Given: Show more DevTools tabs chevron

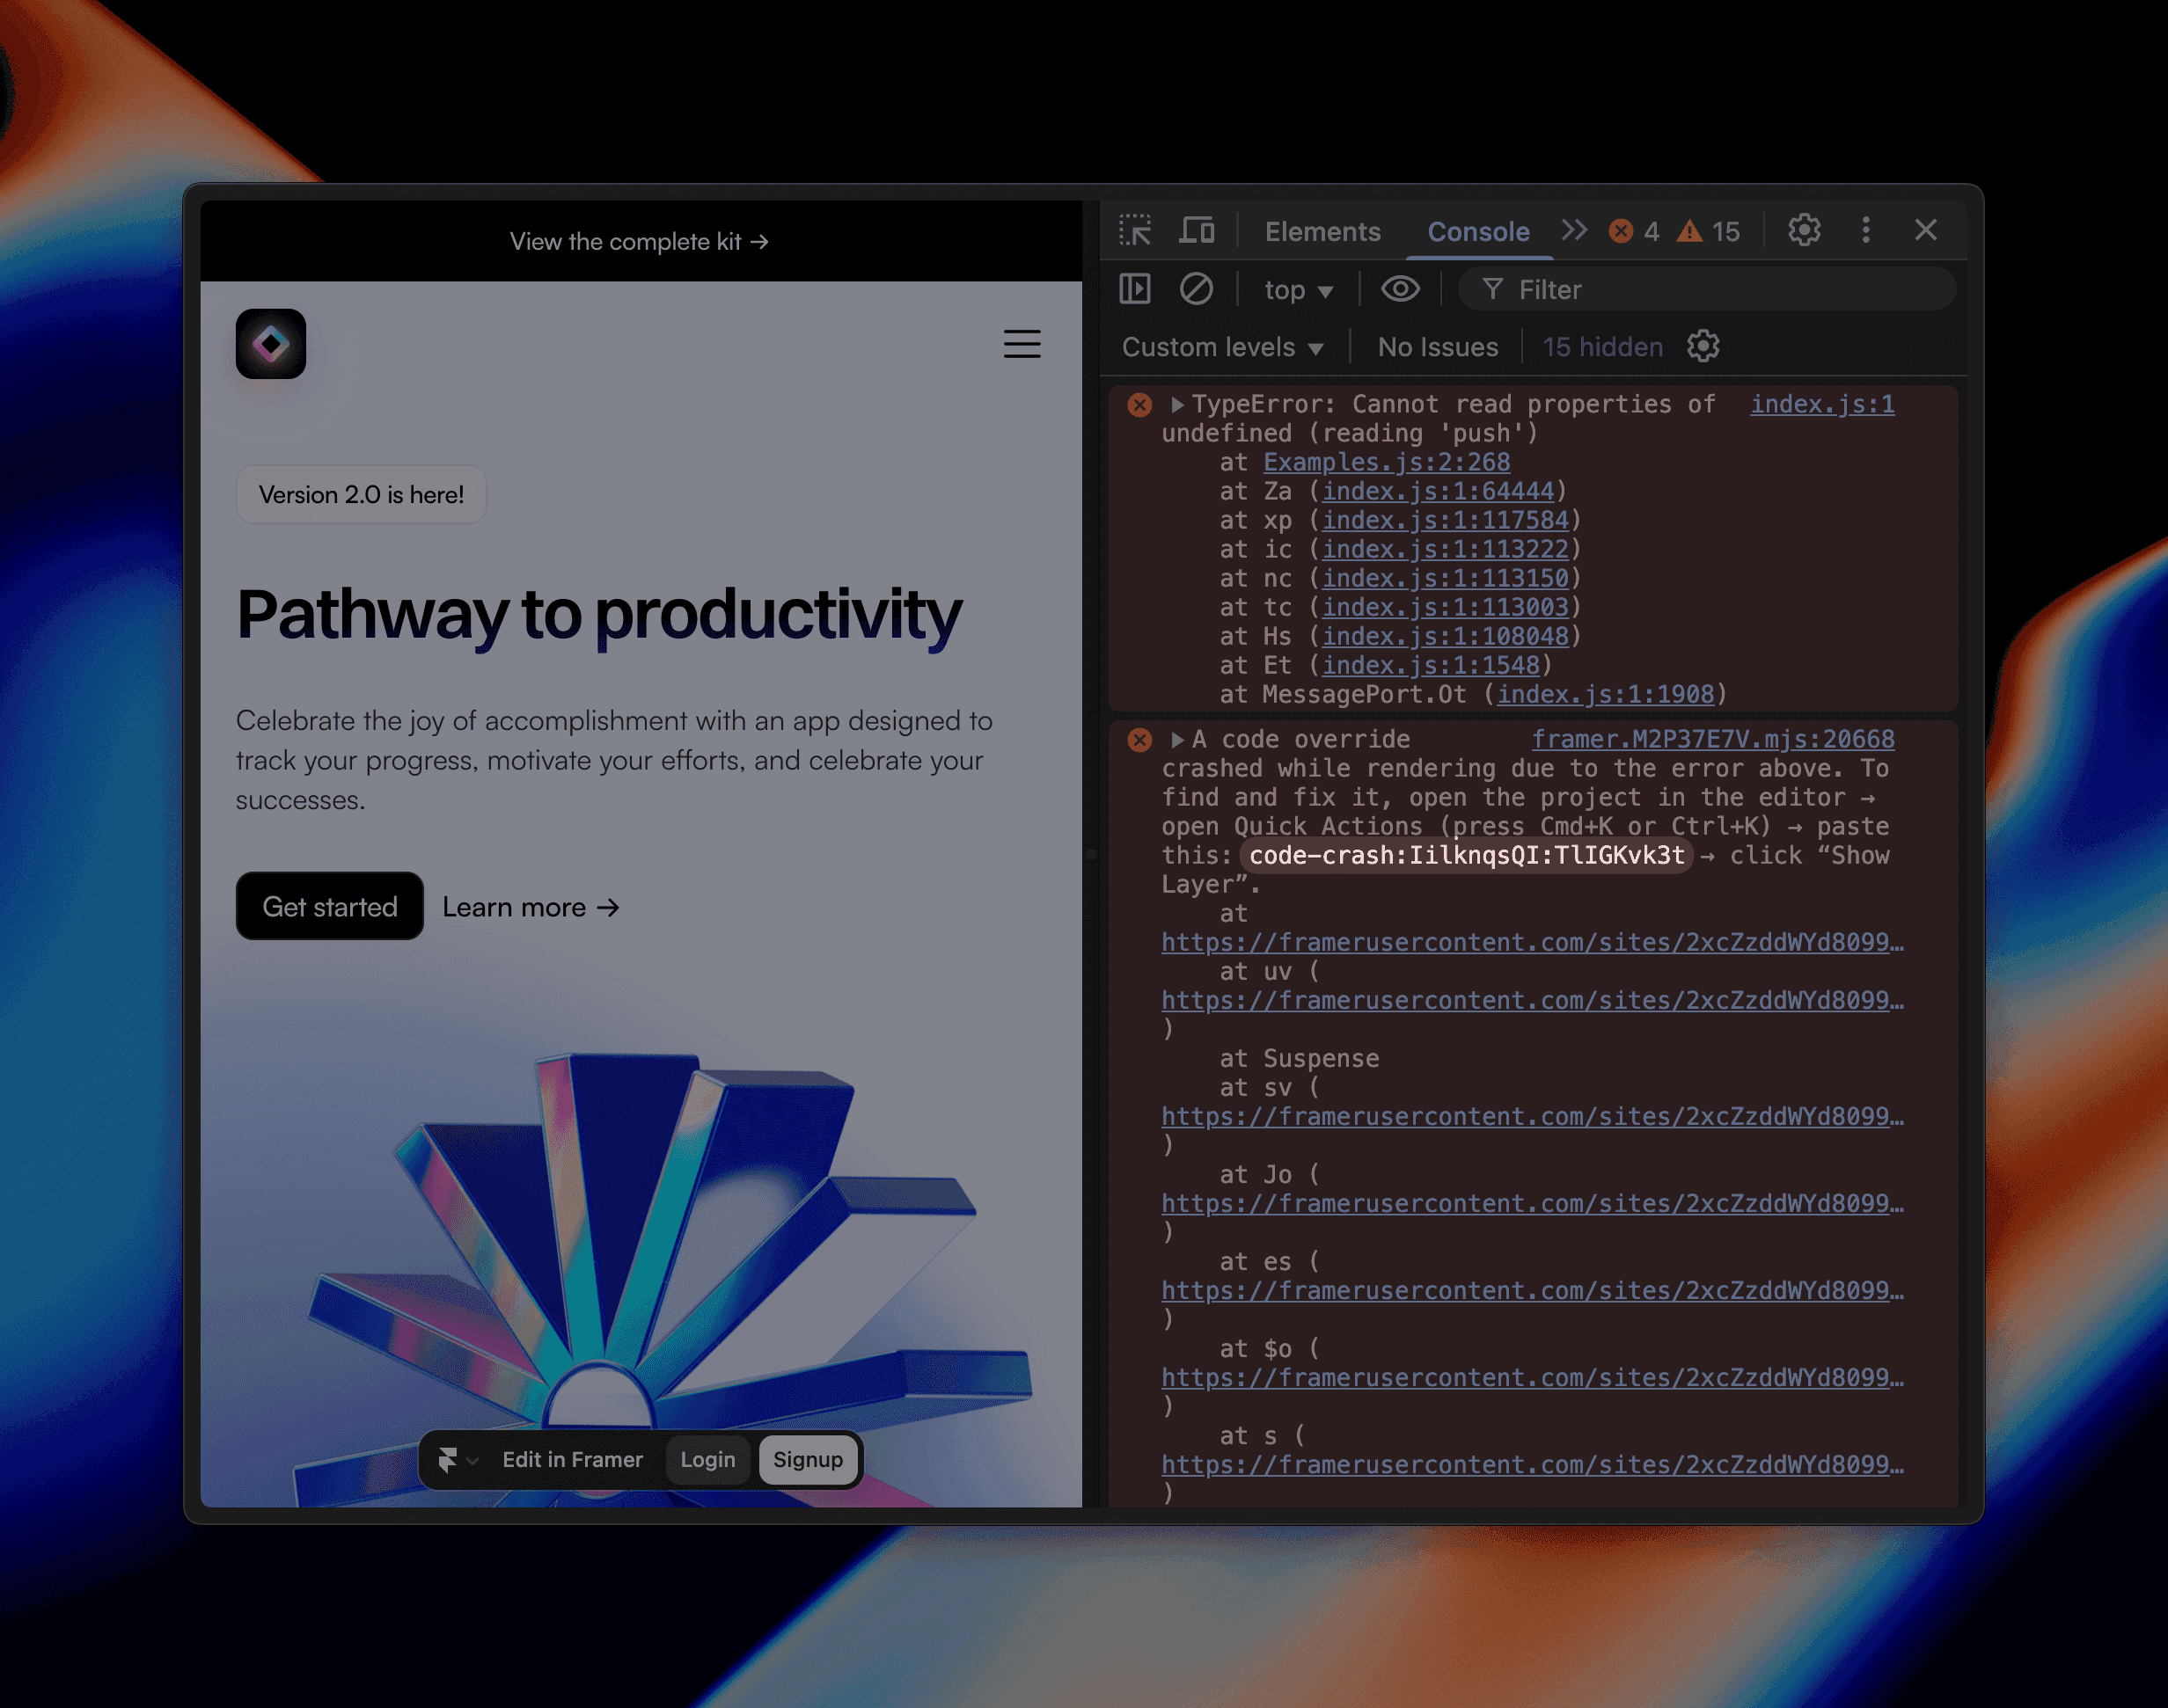Looking at the screenshot, I should [1574, 231].
